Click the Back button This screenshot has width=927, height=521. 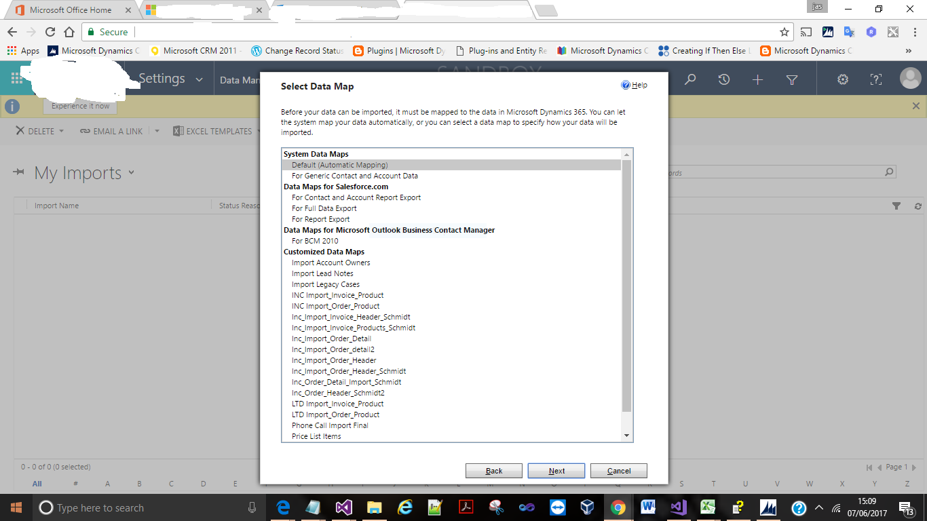pos(494,471)
